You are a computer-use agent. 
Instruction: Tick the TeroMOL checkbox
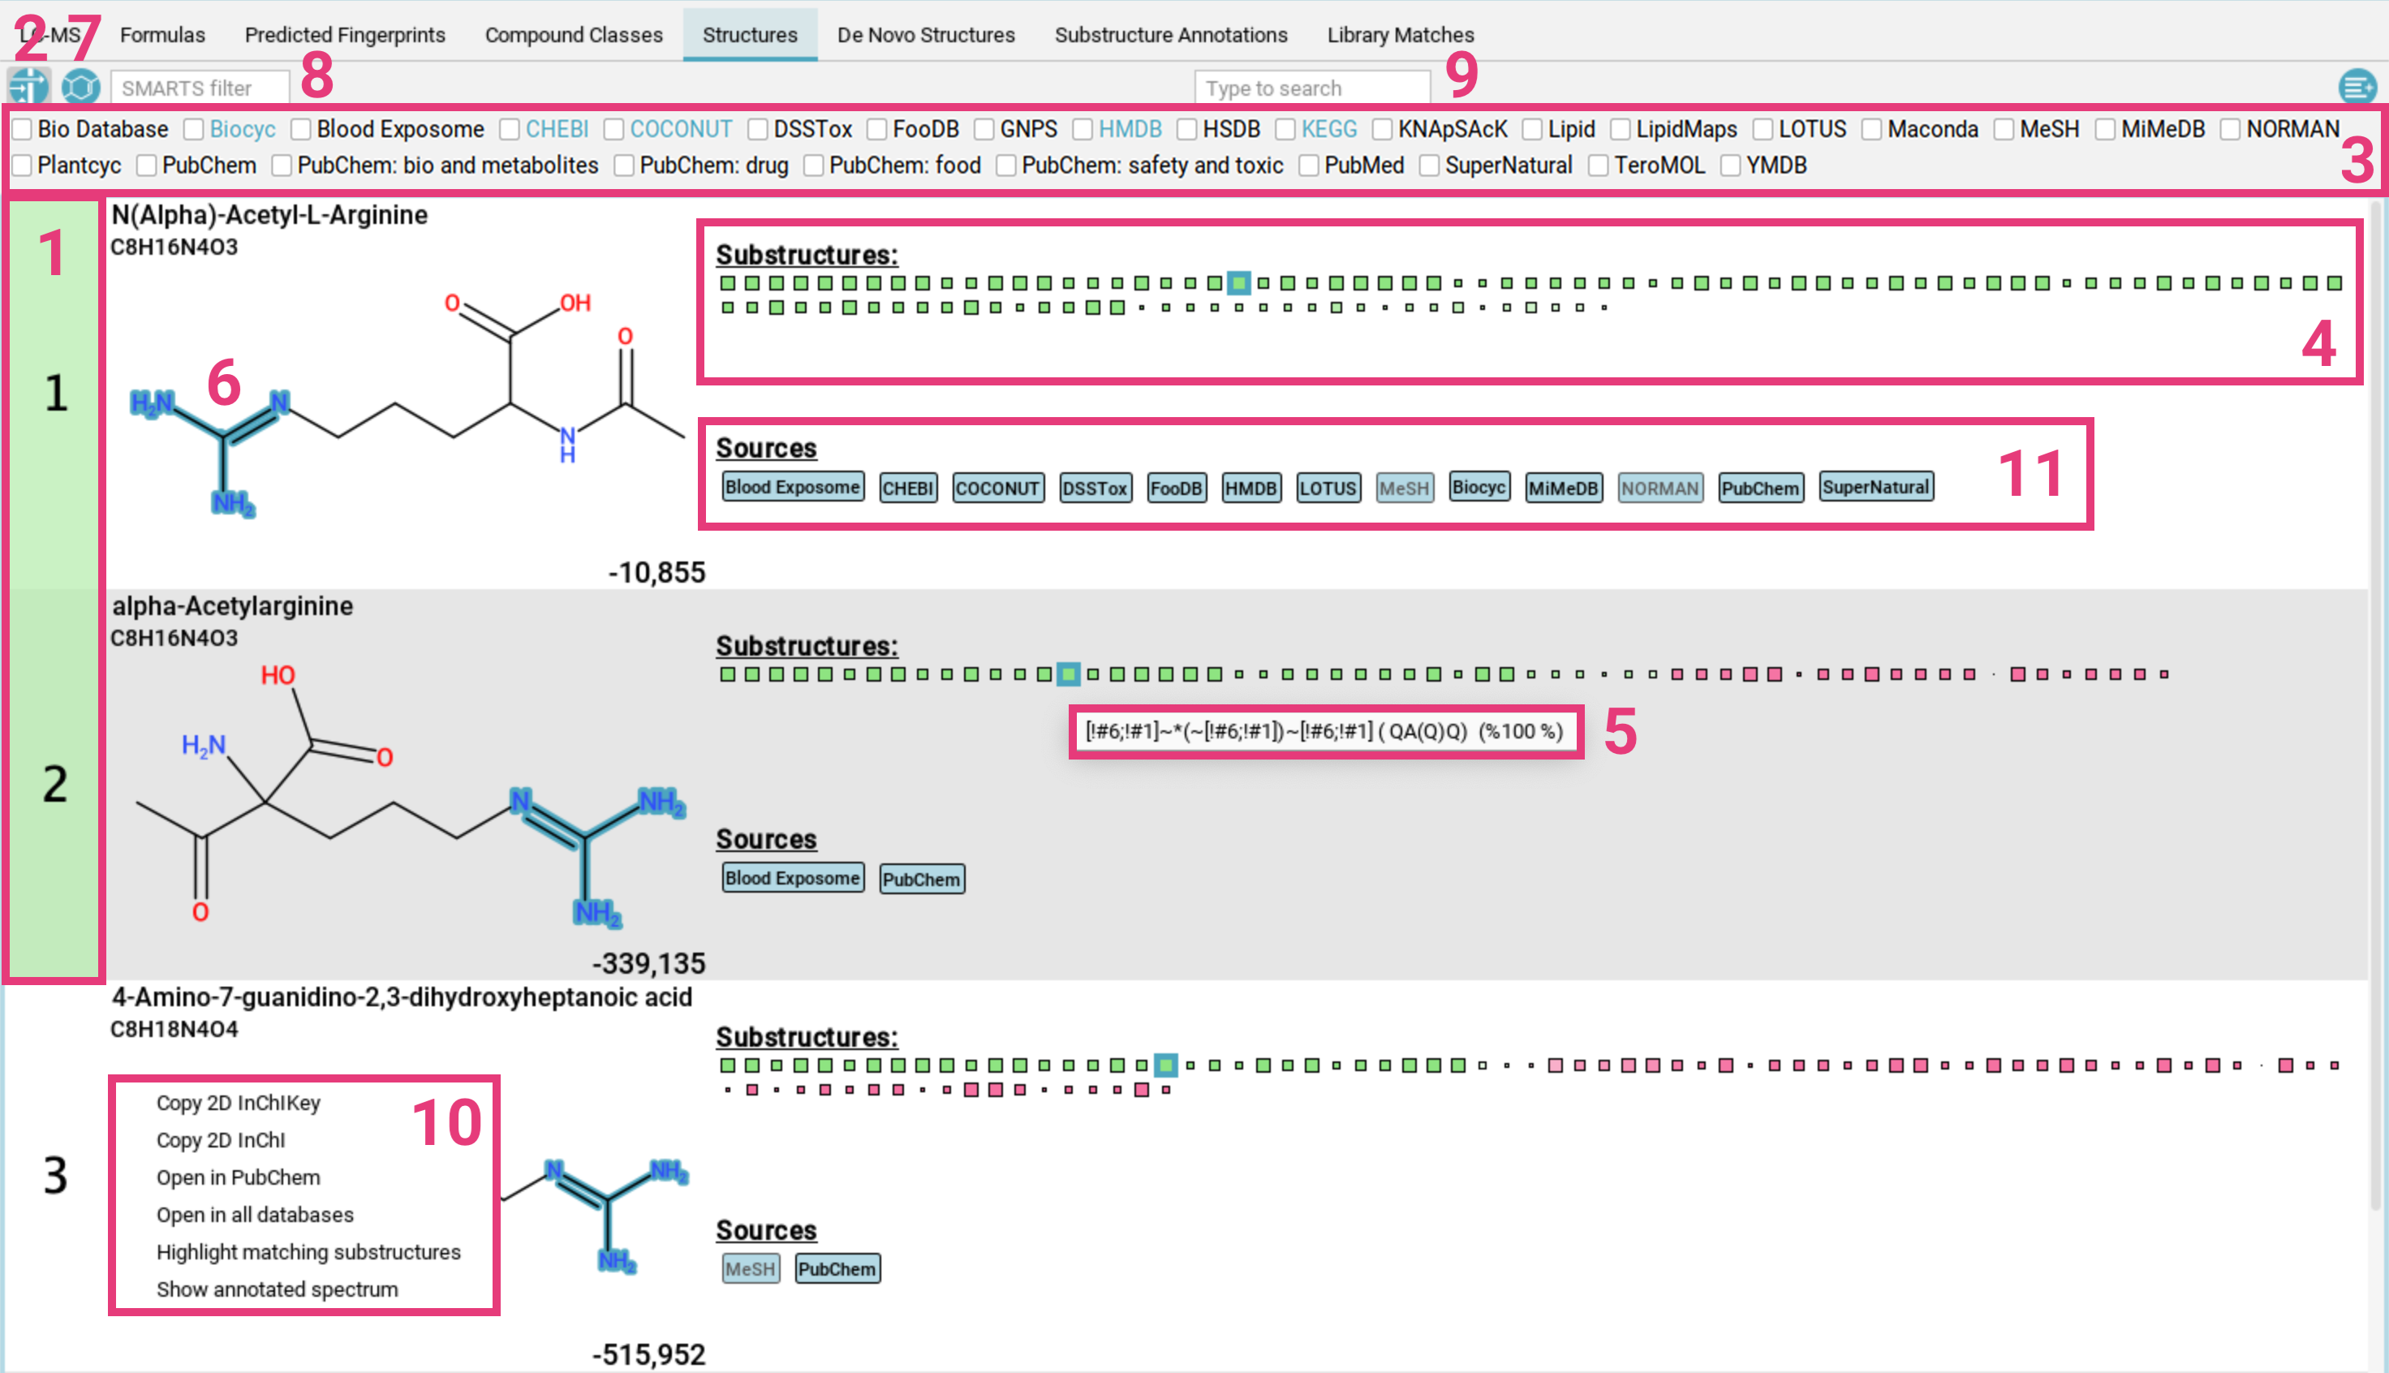(x=1599, y=166)
